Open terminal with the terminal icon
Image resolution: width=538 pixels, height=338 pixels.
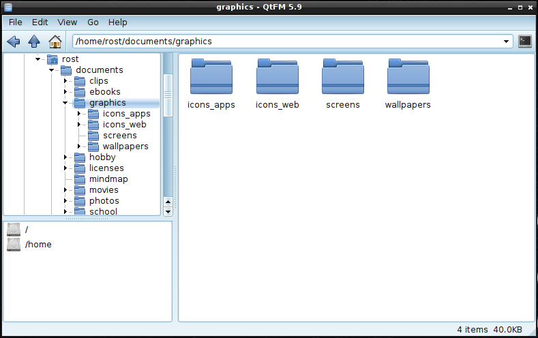524,42
